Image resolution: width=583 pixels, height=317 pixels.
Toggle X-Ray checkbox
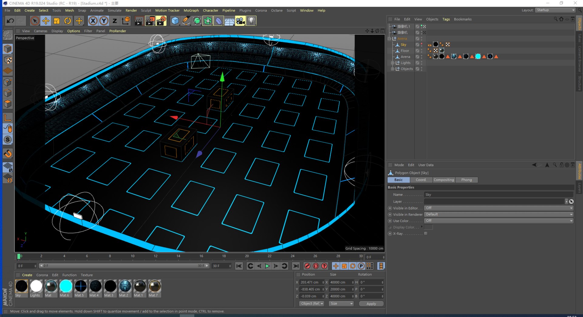coord(426,233)
